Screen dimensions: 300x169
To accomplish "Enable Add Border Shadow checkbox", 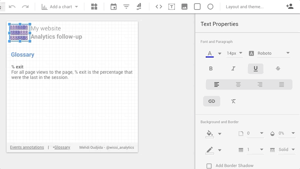I will tap(209, 166).
